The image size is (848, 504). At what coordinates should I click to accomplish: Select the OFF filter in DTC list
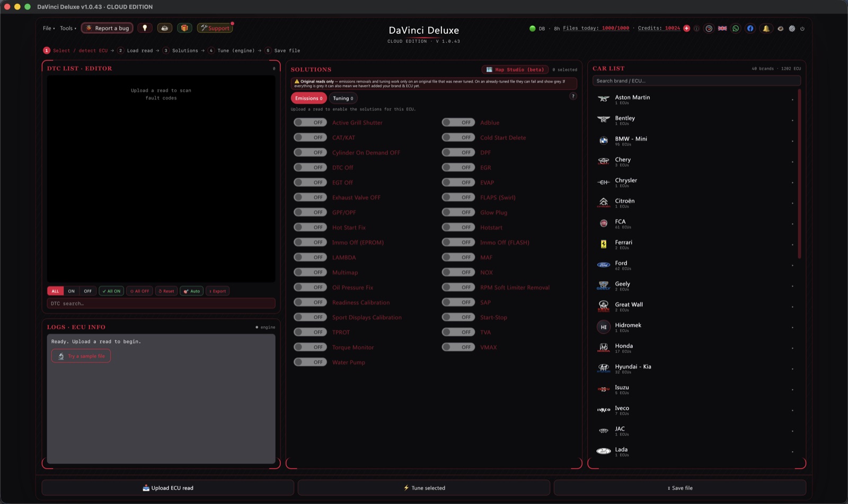pyautogui.click(x=87, y=291)
